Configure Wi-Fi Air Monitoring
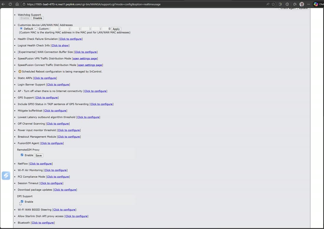Image resolution: width=324 pixels, height=229 pixels. point(55,170)
